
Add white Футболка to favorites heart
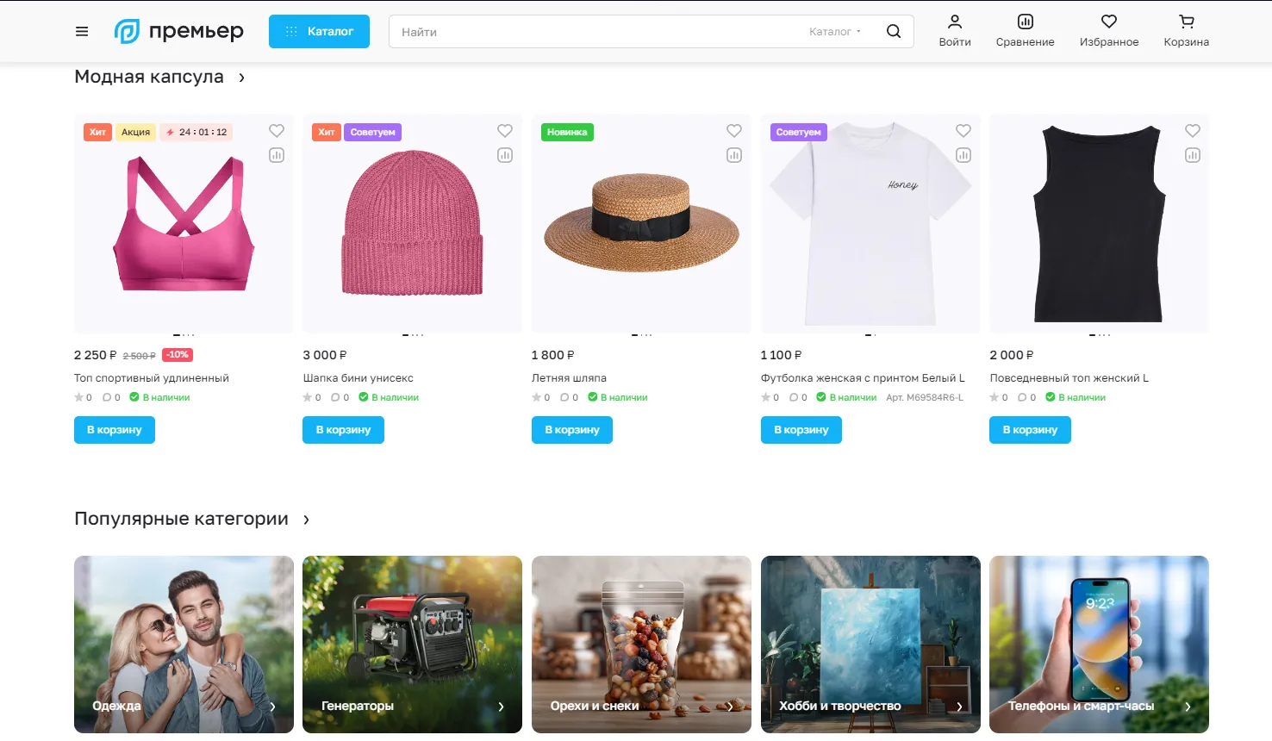[963, 131]
